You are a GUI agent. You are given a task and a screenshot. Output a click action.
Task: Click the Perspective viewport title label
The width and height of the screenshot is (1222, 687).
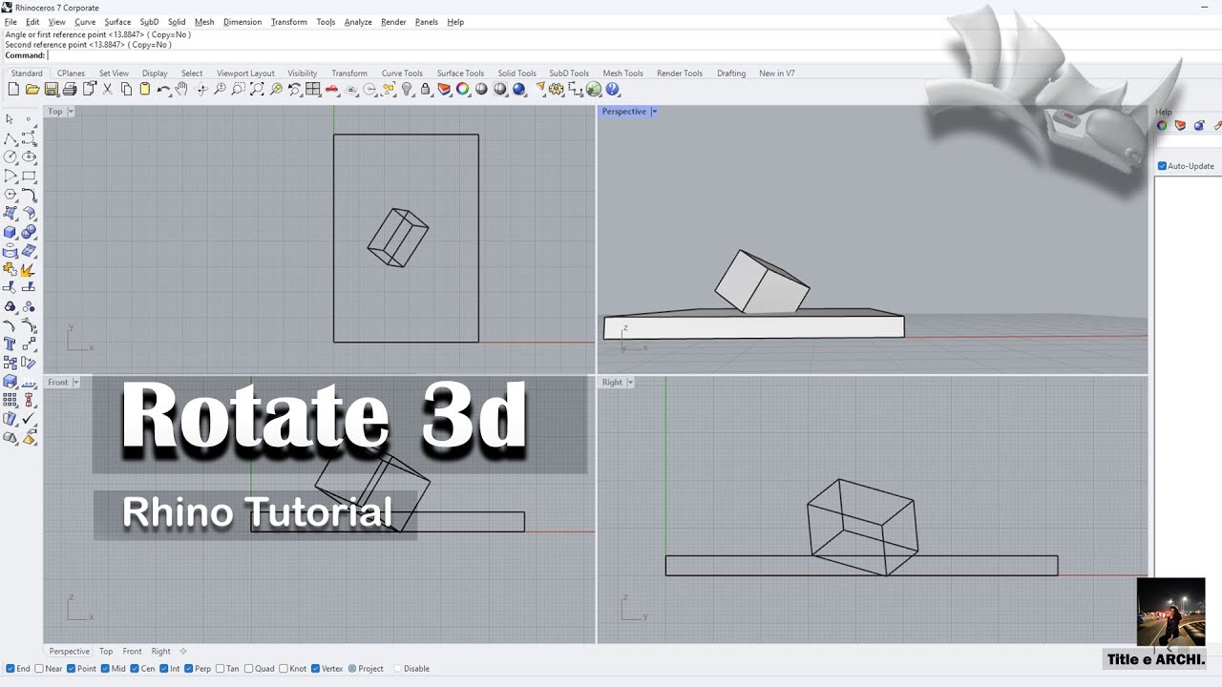click(x=624, y=112)
